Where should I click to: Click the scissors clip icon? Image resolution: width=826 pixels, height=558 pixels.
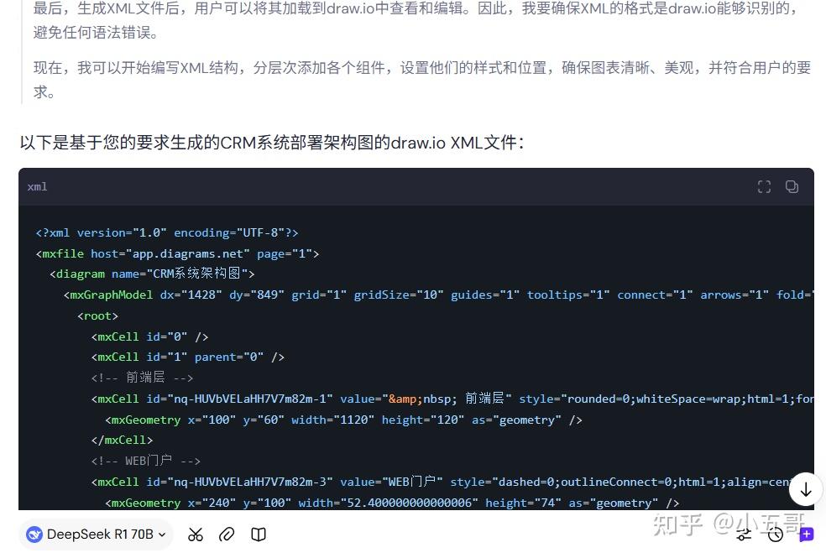click(195, 535)
